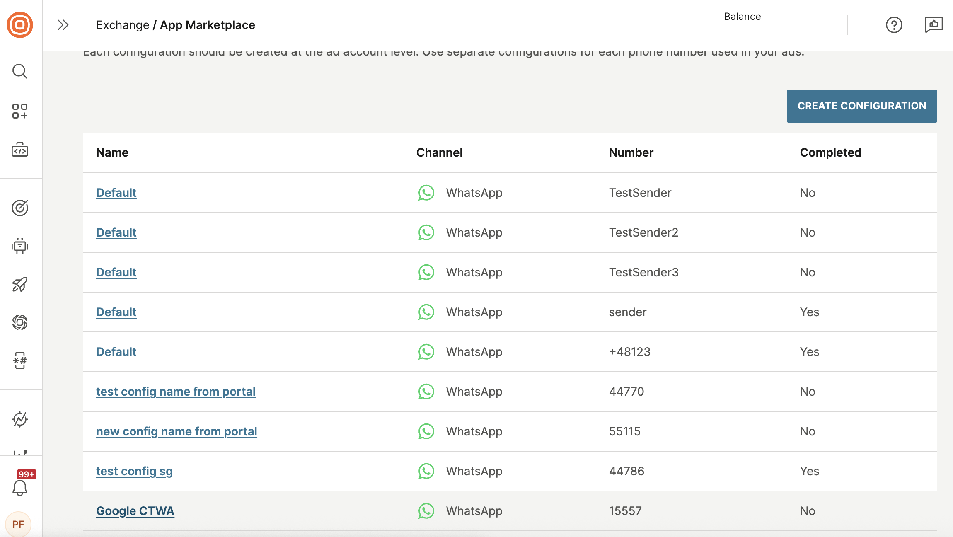Open the search tool in the sidebar
953x537 pixels.
coord(20,71)
